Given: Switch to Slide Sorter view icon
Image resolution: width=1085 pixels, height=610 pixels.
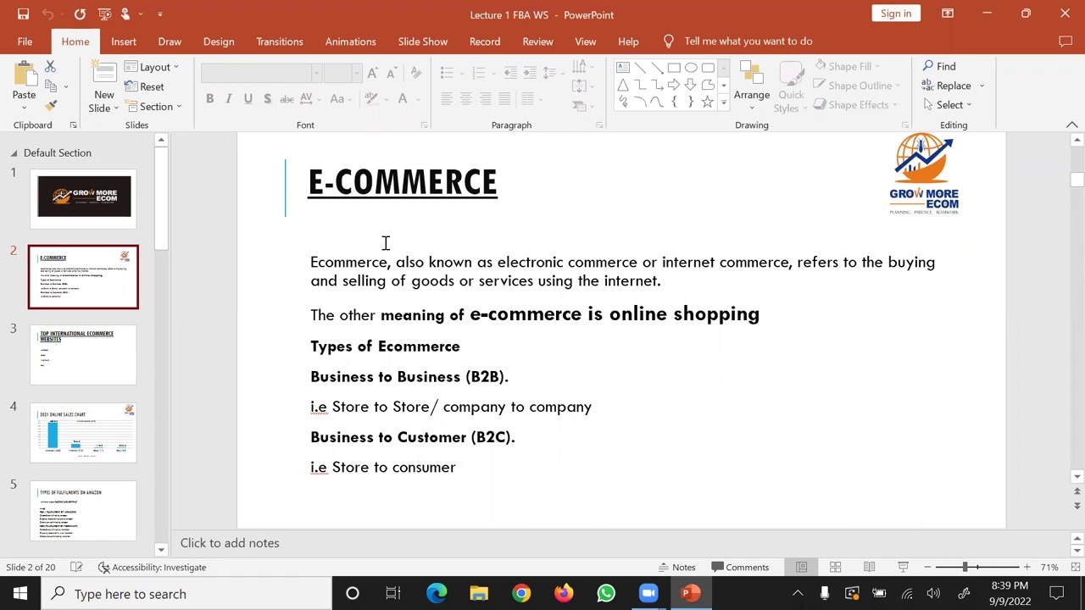Looking at the screenshot, I should (835, 568).
